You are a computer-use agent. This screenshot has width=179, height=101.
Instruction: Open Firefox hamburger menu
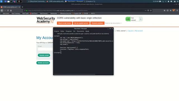tap(177, 10)
